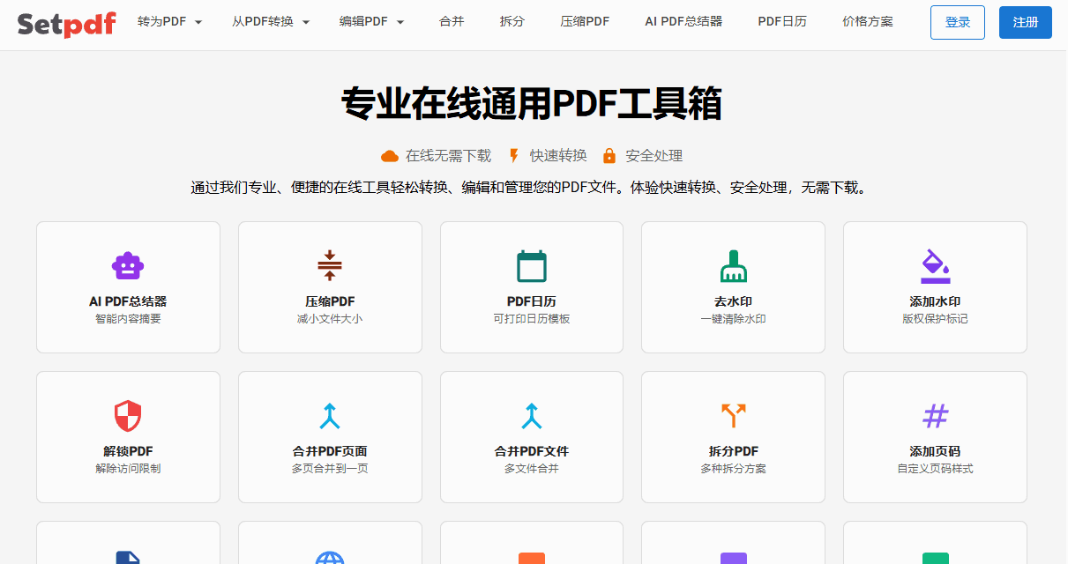1068x564 pixels.
Task: Click the orange square icon in bottom row
Action: [x=532, y=558]
